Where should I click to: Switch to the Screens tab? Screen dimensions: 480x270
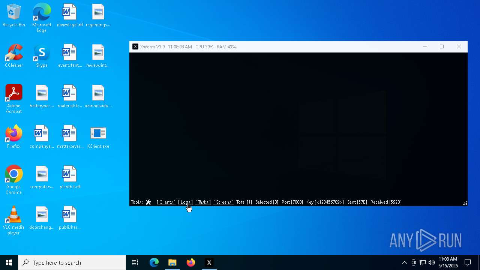tap(223, 202)
